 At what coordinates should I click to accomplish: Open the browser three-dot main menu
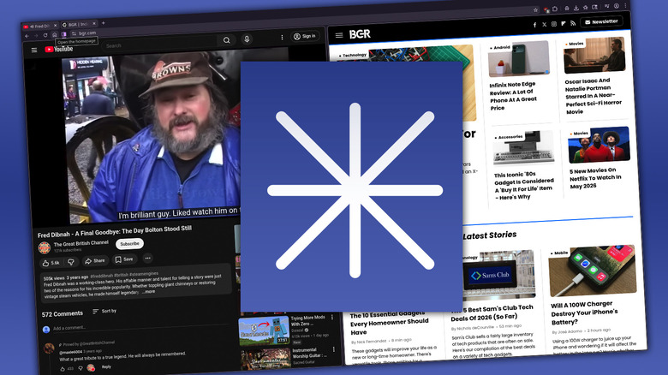(625, 5)
